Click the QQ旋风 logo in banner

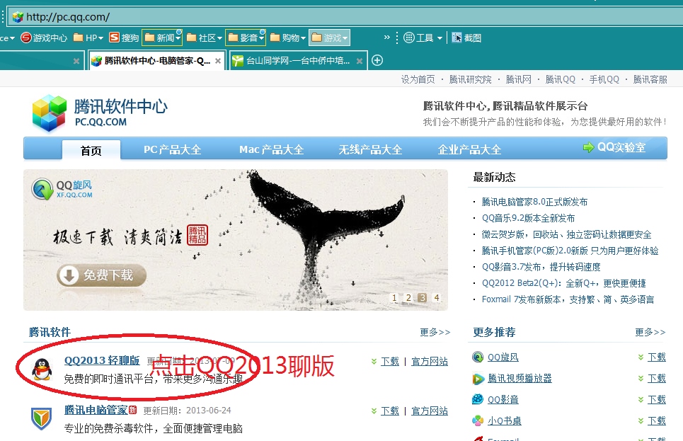[62, 189]
